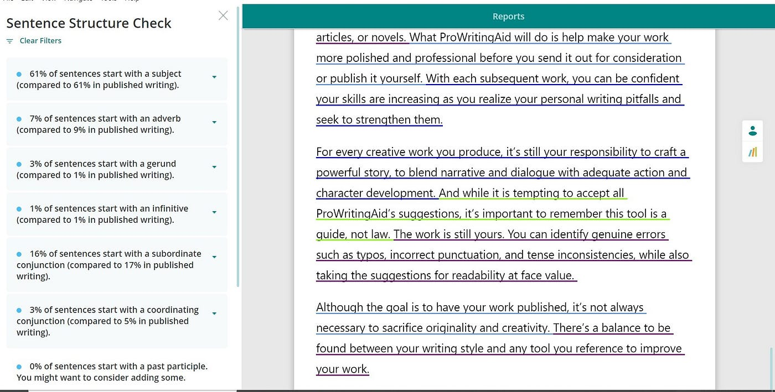Click text 'There's a balance to be'
The image size is (775, 392).
[612, 328]
